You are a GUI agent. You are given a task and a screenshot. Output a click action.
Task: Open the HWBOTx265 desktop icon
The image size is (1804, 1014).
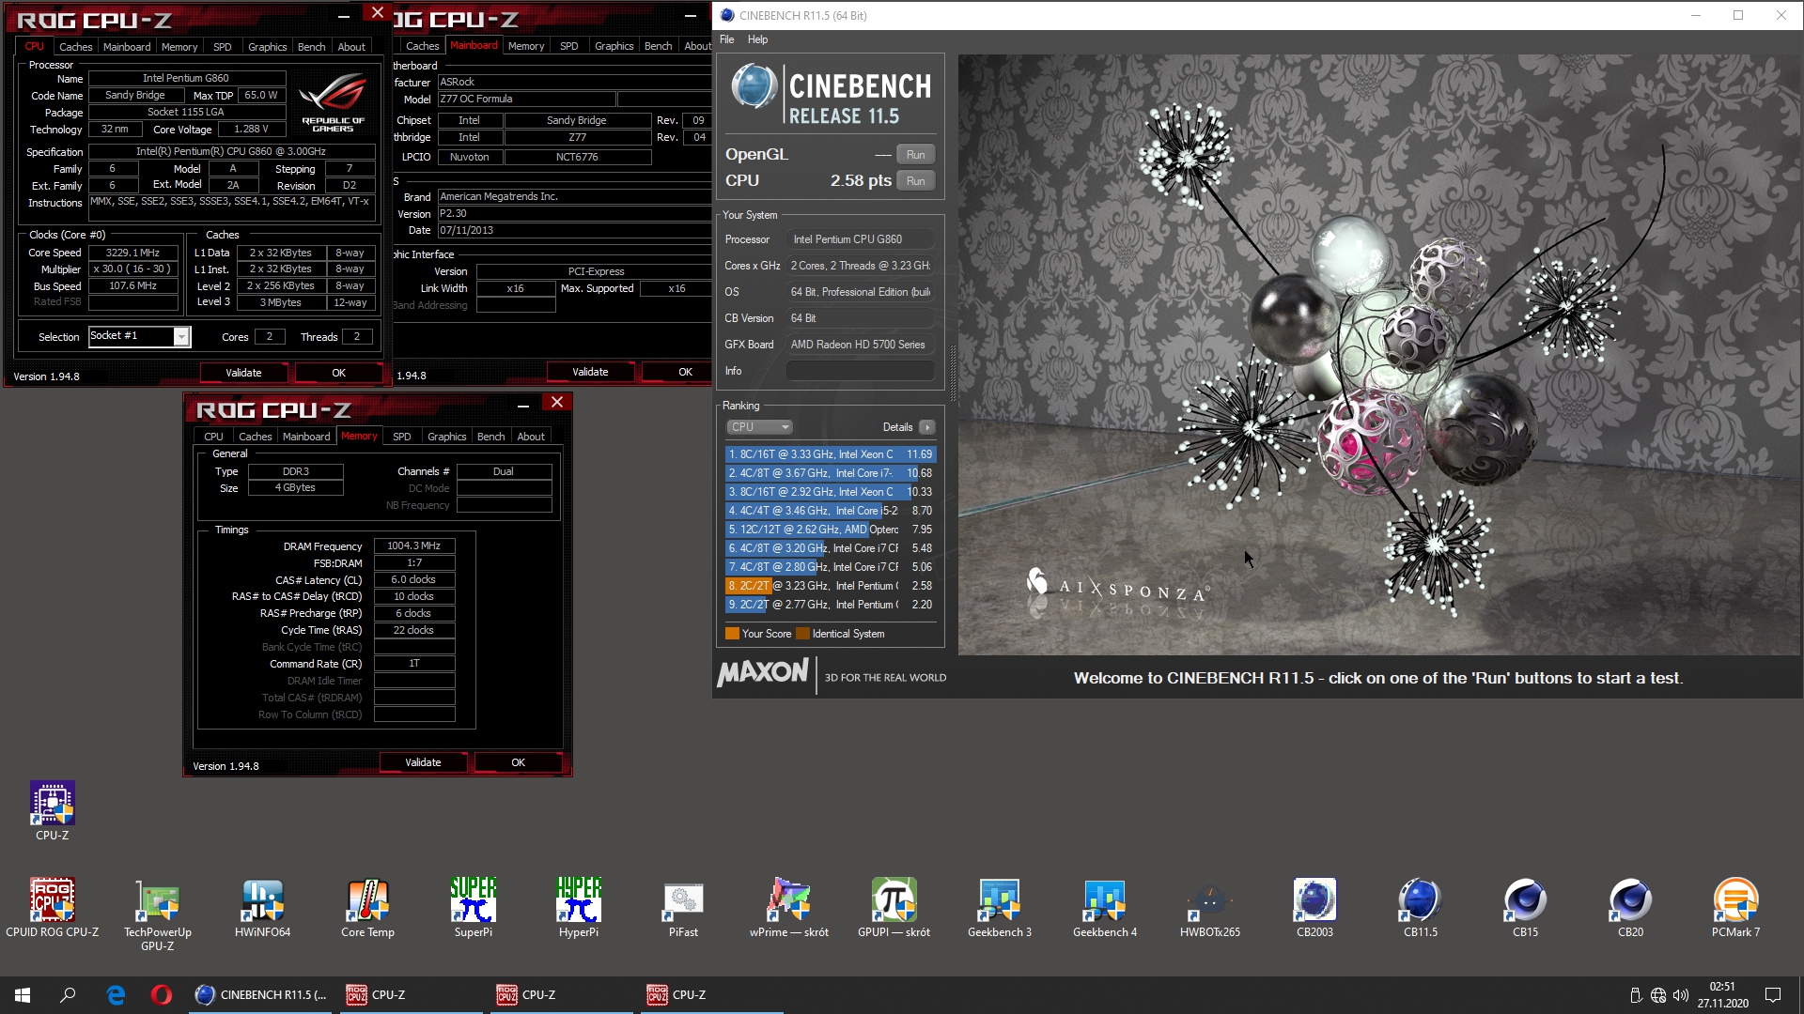pos(1210,907)
